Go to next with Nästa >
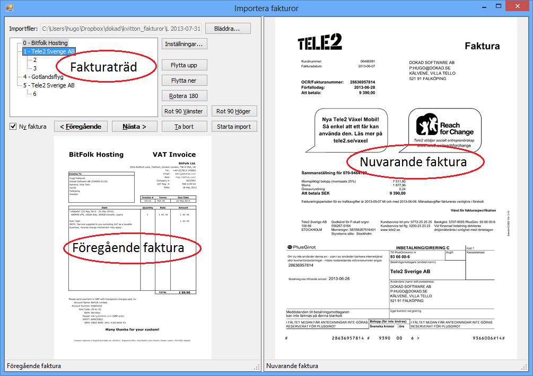Image resolution: width=533 pixels, height=376 pixels. [x=135, y=126]
